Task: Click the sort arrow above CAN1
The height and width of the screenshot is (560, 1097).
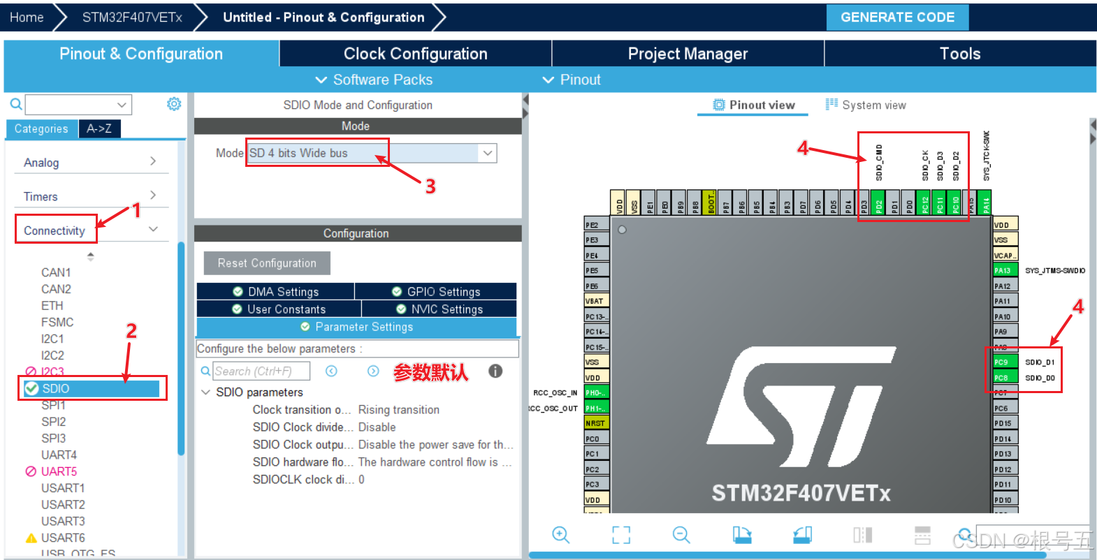Action: tap(91, 256)
